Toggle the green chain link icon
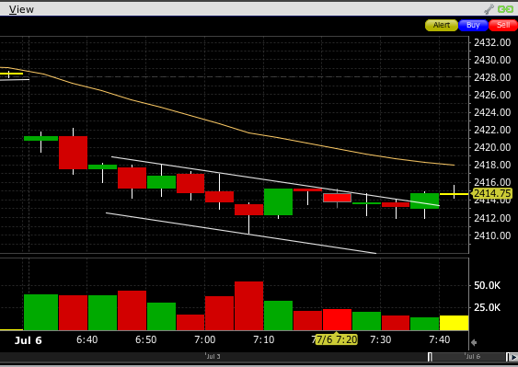This screenshot has width=518, height=367. 505,9
